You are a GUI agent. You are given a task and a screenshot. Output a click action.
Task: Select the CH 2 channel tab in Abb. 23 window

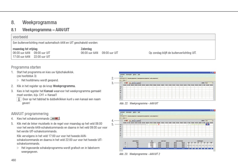pyautogui.click(x=125, y=118)
